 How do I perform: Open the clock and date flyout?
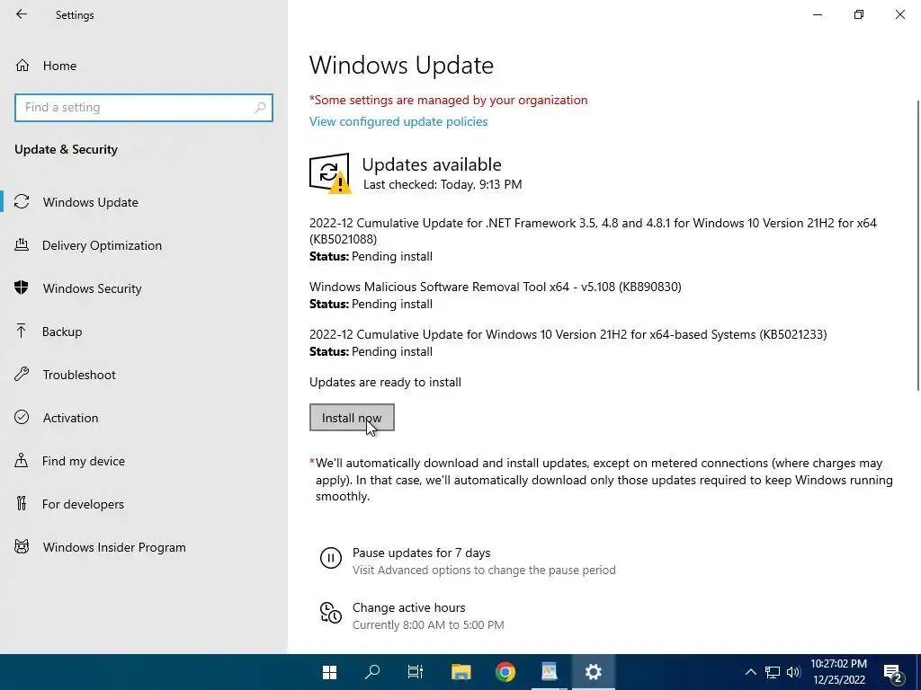[839, 672]
